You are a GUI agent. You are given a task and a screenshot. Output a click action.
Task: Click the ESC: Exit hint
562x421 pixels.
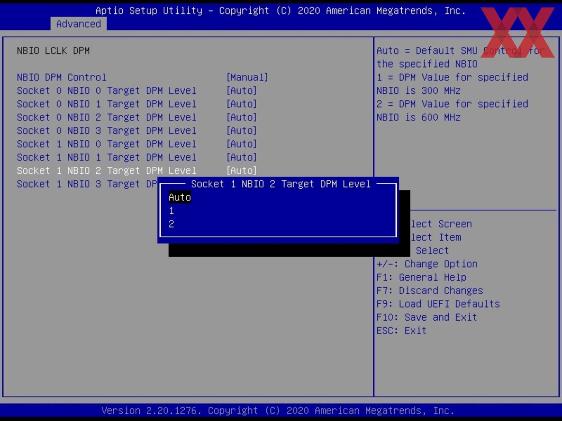401,331
